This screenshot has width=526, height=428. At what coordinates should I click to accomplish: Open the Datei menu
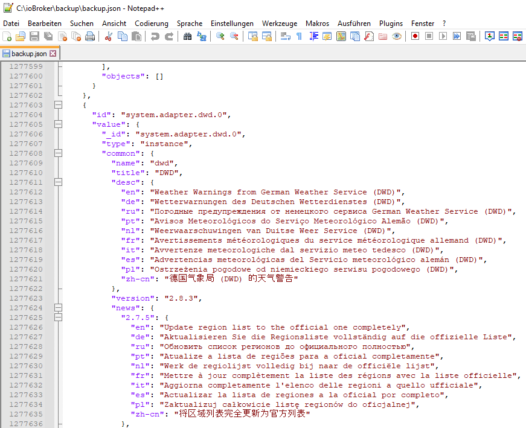tap(11, 24)
